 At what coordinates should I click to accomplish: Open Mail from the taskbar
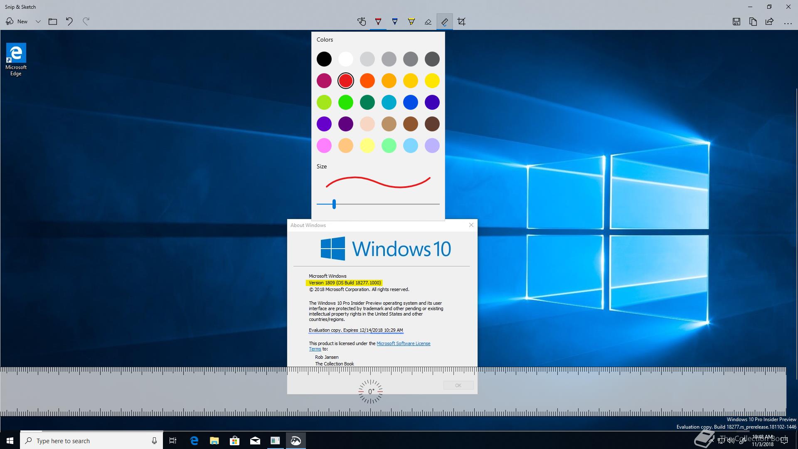pyautogui.click(x=255, y=441)
